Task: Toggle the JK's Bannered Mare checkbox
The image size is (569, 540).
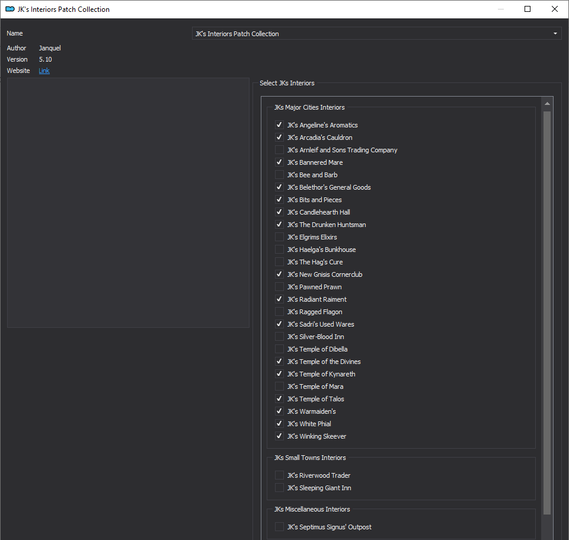Action: click(279, 162)
